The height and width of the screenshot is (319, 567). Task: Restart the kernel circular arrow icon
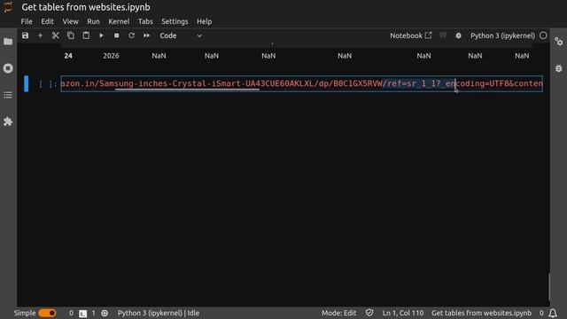click(132, 35)
